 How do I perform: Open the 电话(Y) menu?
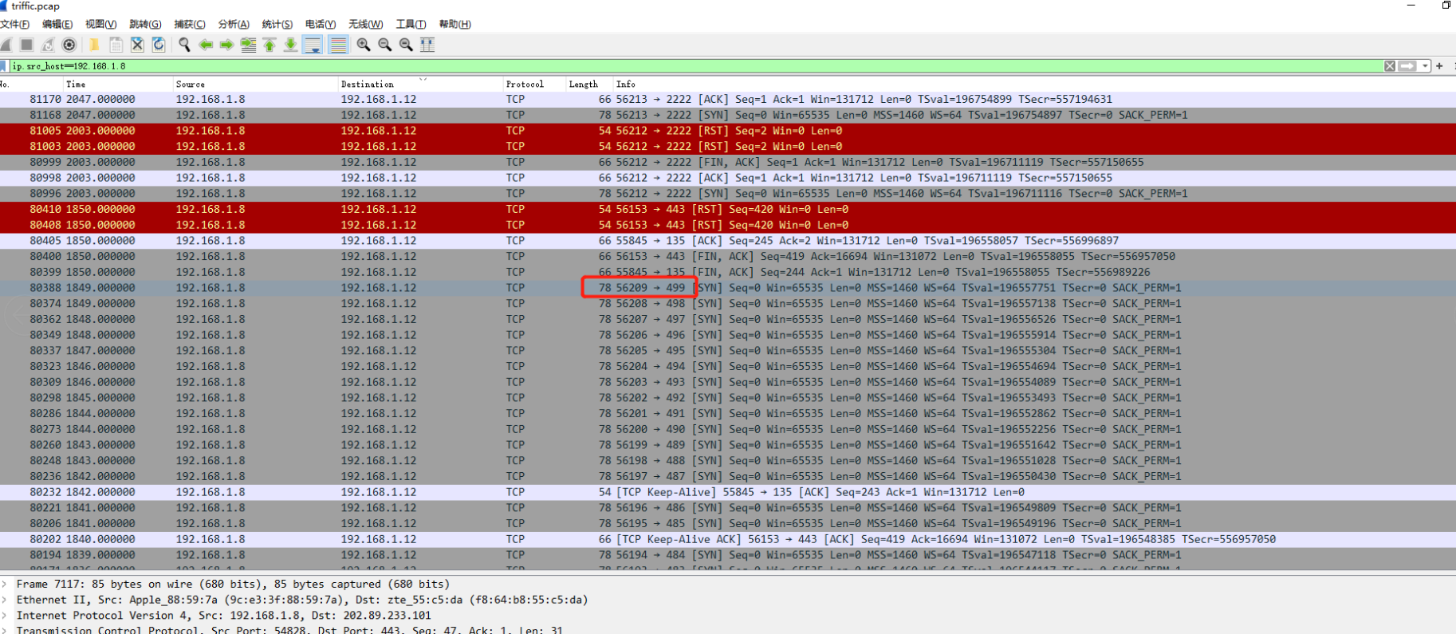(x=321, y=24)
